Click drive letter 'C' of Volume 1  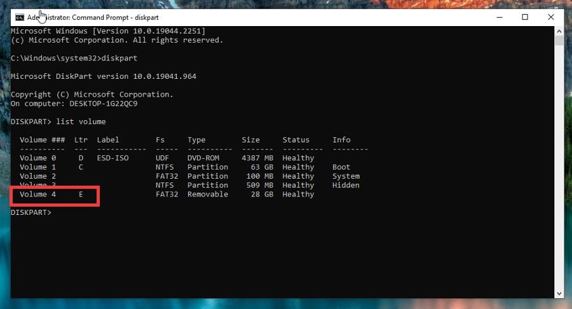coord(81,167)
